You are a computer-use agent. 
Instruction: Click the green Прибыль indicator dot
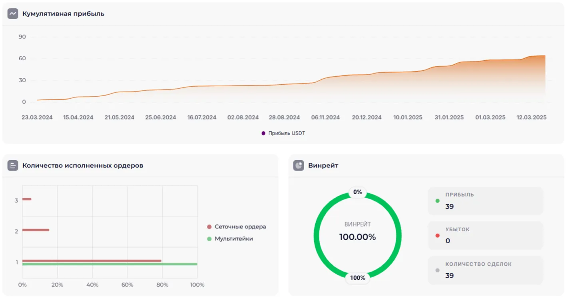pos(437,201)
